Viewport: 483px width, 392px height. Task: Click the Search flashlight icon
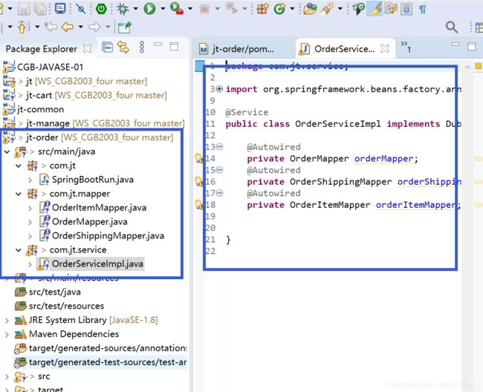click(327, 9)
